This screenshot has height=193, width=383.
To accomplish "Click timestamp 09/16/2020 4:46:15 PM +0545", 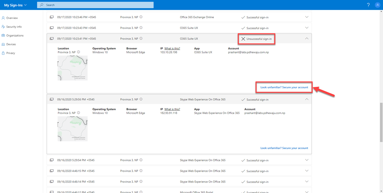I will coord(76,171).
